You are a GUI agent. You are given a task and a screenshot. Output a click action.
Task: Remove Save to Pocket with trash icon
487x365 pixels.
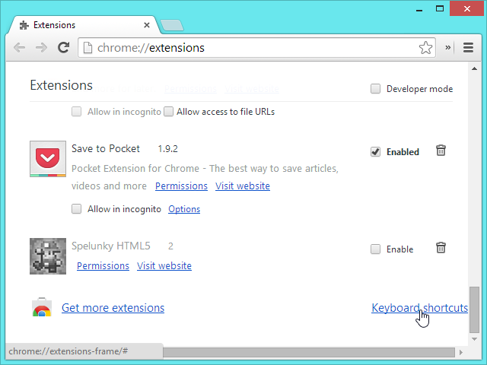point(441,151)
